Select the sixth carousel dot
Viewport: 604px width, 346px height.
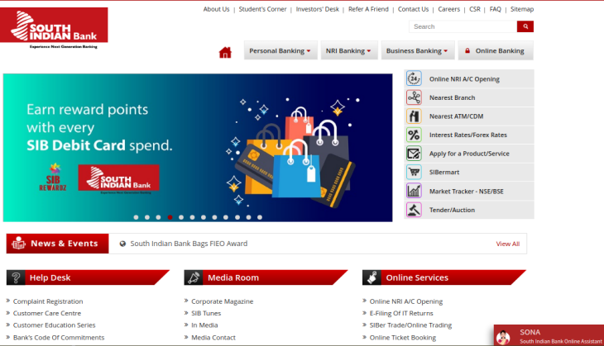coord(192,217)
